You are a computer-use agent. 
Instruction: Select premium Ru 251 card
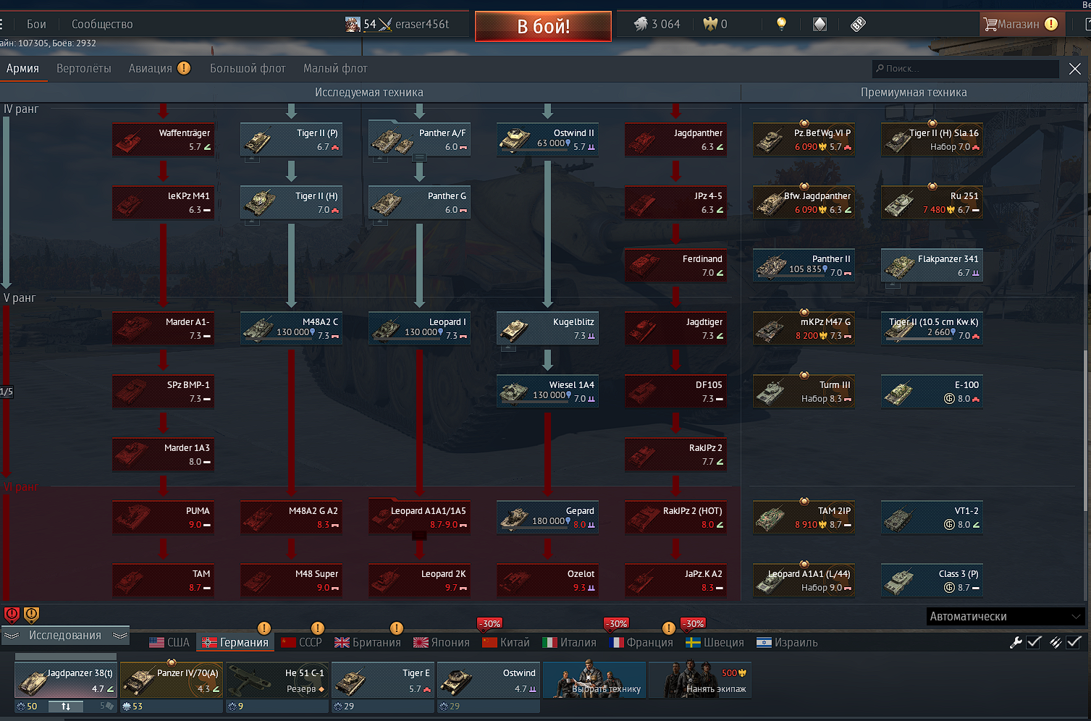click(x=932, y=202)
